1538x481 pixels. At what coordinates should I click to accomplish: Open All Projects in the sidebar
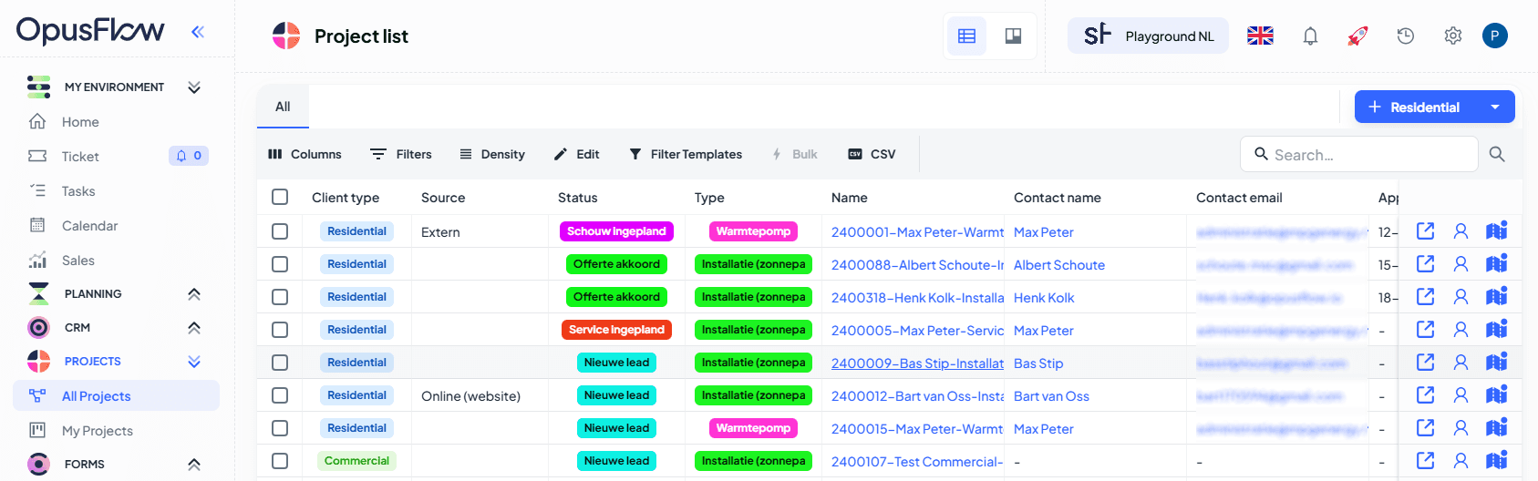click(97, 396)
